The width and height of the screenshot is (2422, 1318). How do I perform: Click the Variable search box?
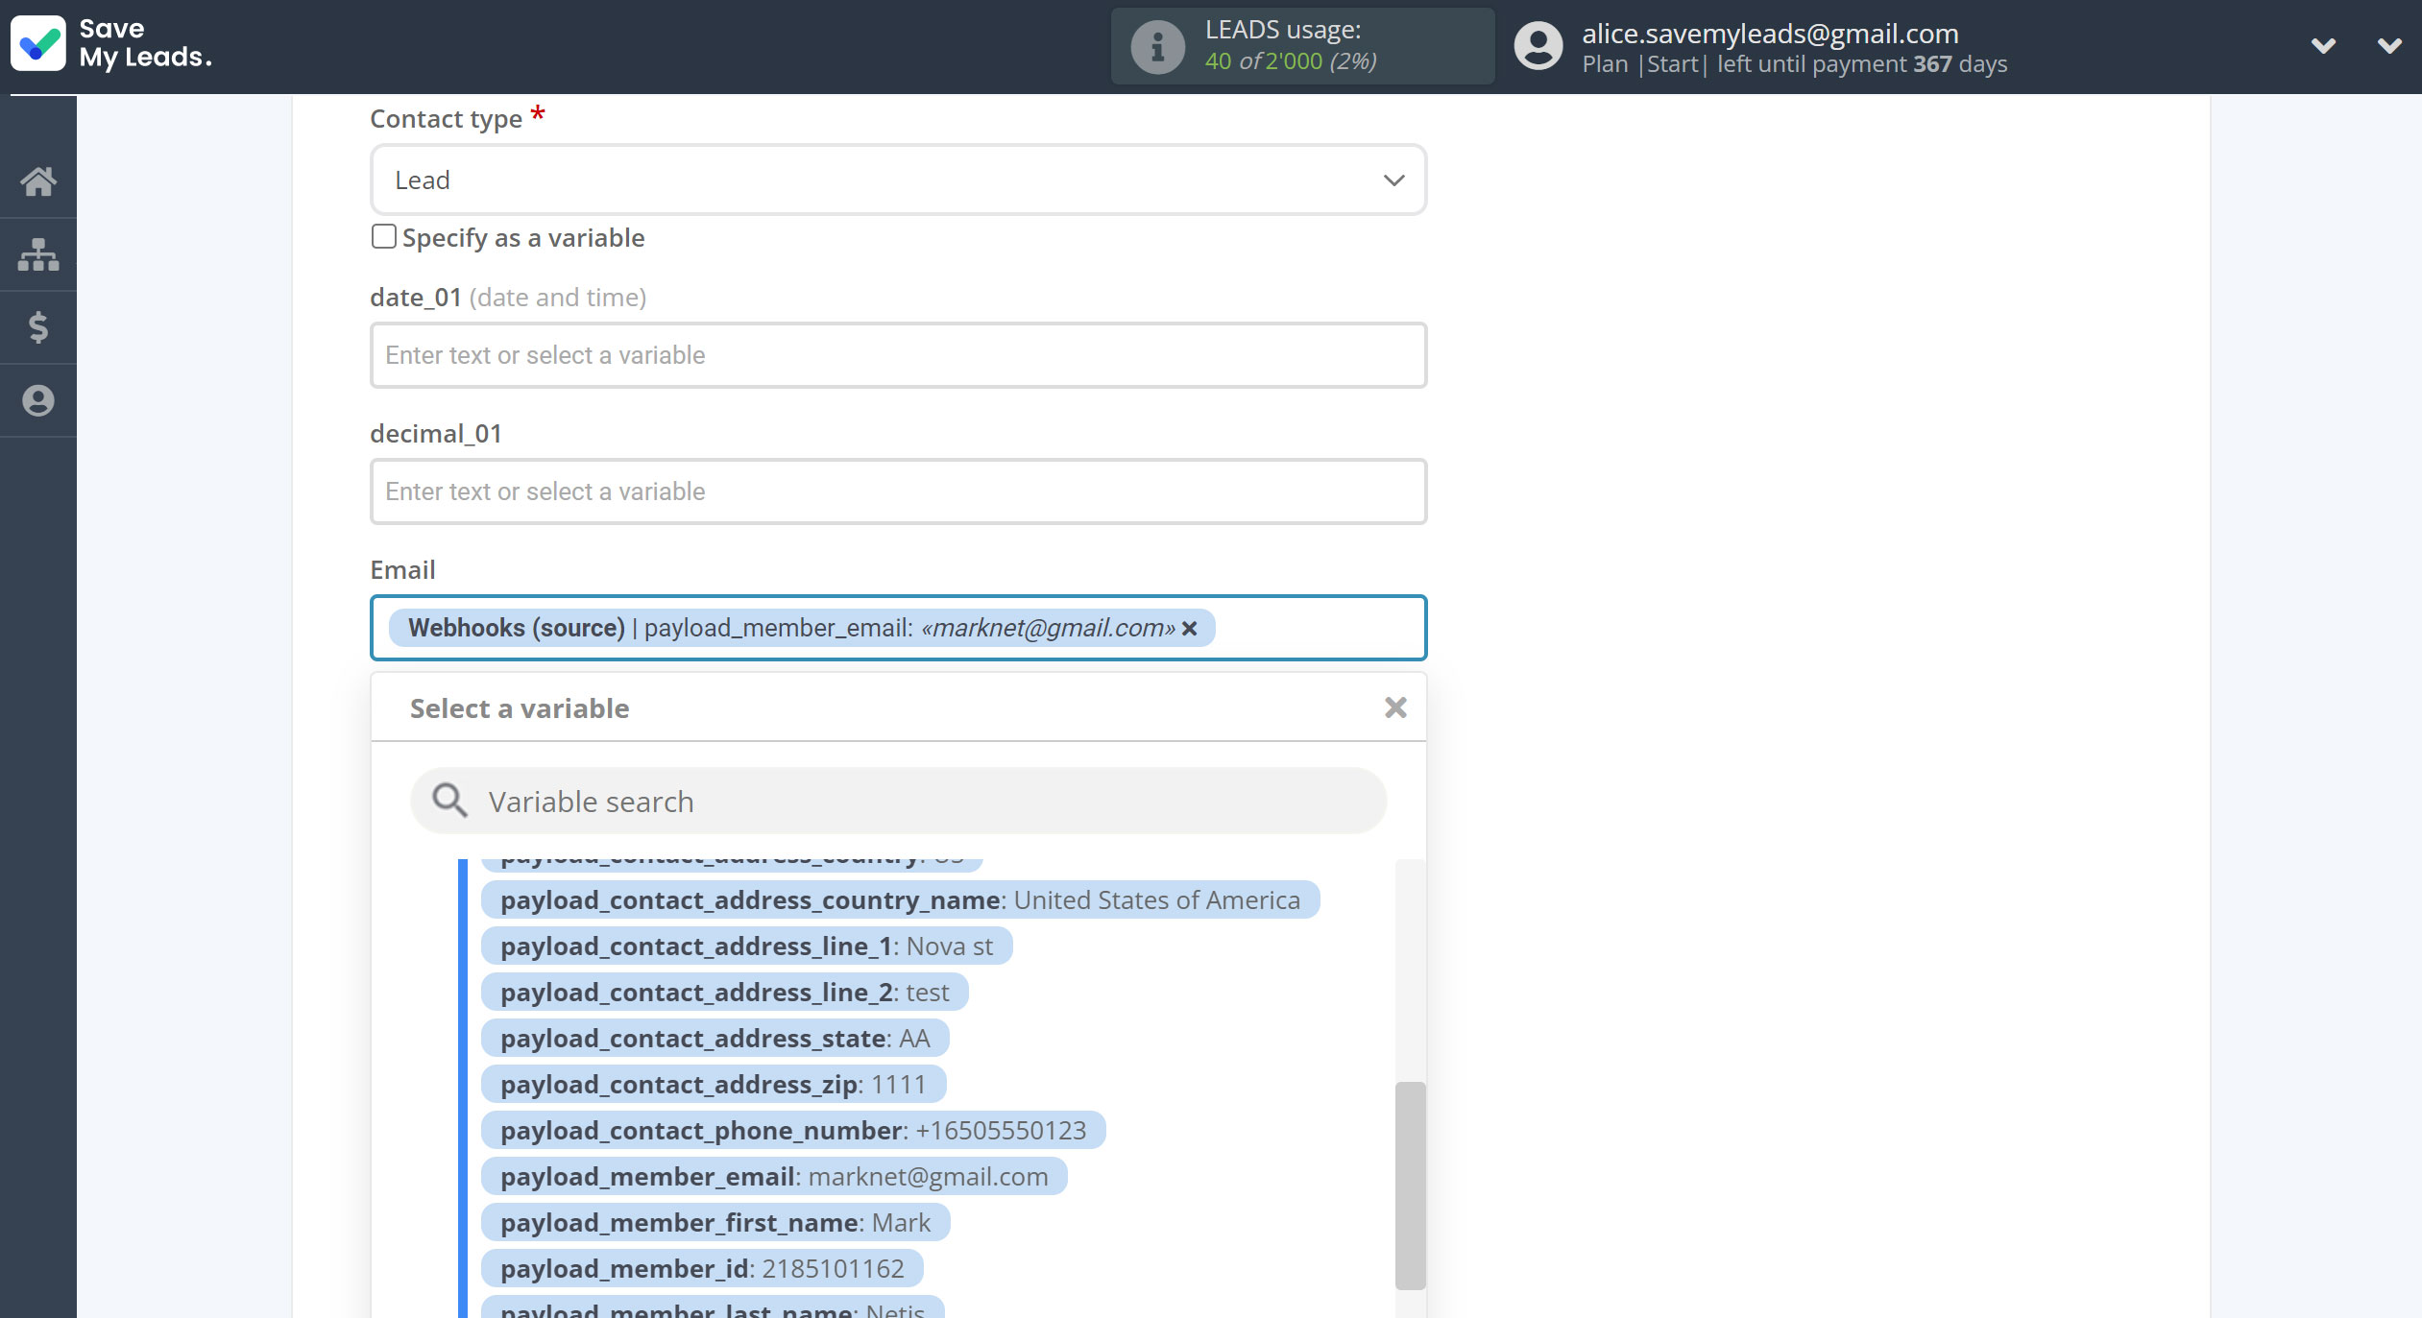(x=898, y=801)
